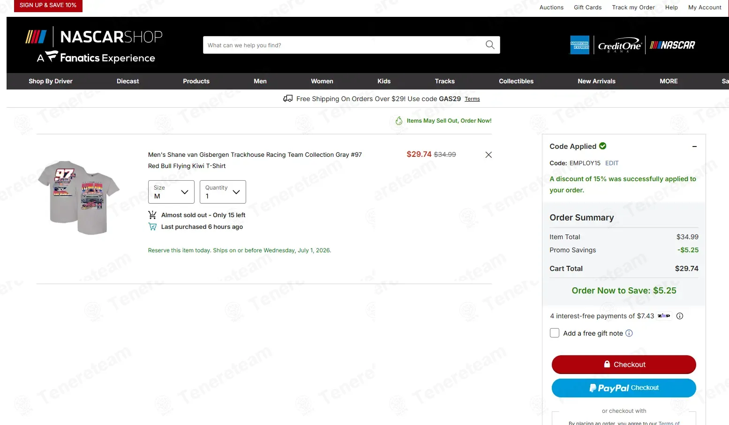This screenshot has height=425, width=729.
Task: Open the NASCAR Shop home logo
Action: coord(94,45)
